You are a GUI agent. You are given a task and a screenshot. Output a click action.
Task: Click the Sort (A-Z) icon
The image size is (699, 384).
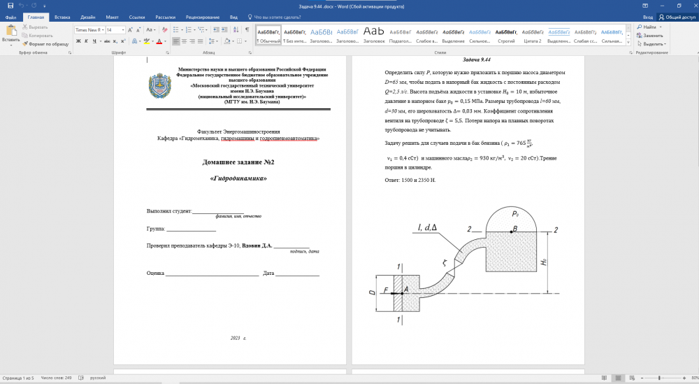click(236, 30)
